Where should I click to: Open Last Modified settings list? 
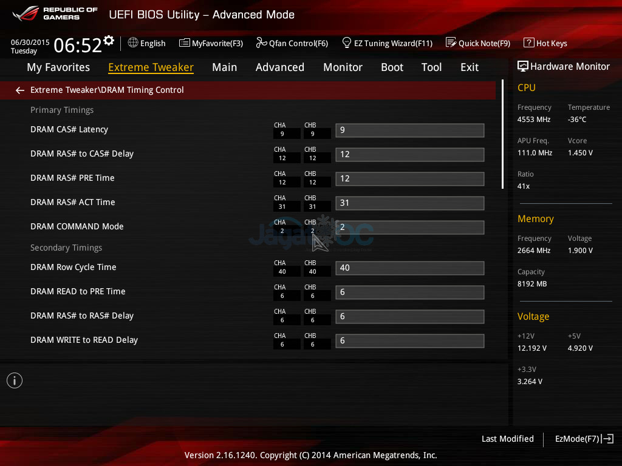click(507, 439)
